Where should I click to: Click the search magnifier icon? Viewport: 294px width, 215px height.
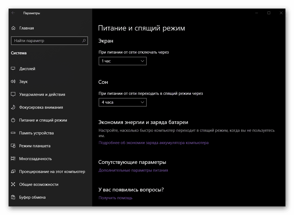pyautogui.click(x=84, y=40)
